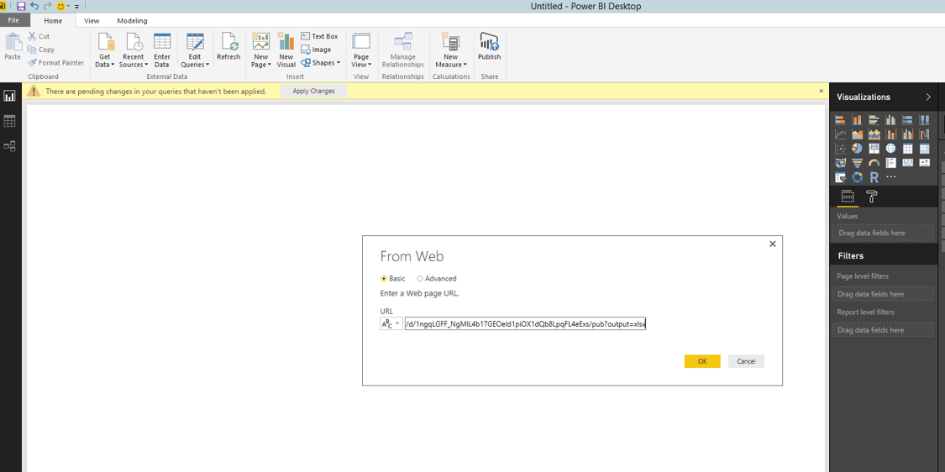945x472 pixels.
Task: Undo the last action in the title bar
Action: click(34, 6)
